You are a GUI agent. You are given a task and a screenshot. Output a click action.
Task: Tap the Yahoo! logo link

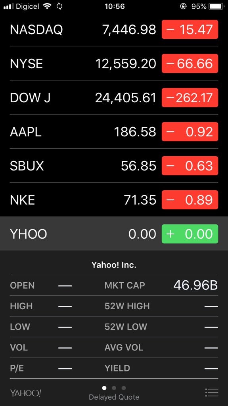click(25, 393)
